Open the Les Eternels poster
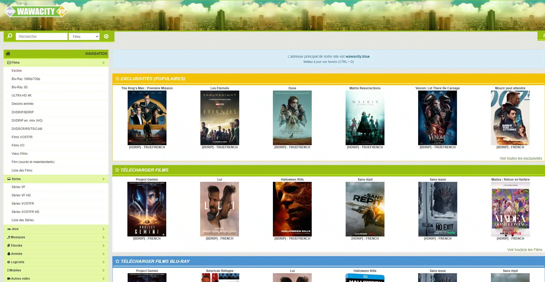Viewport: 545px width, 282px height. click(x=220, y=118)
